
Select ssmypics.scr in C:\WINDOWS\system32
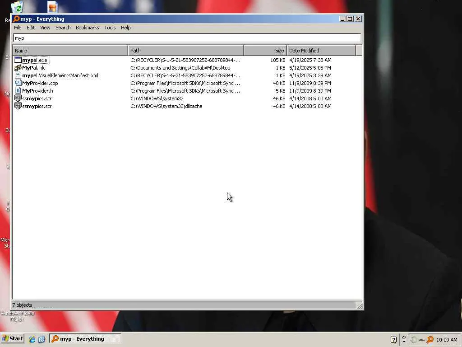[x=37, y=98]
